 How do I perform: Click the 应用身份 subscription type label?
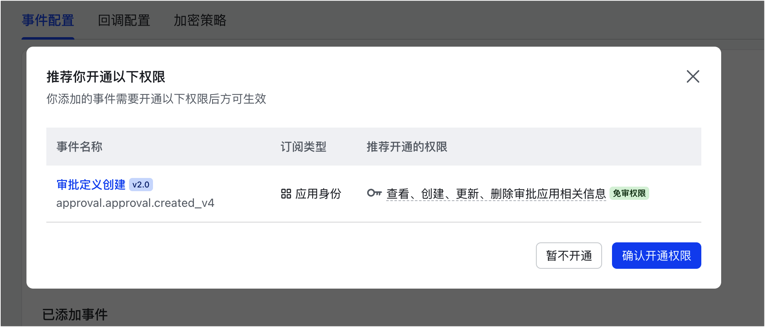(x=318, y=194)
